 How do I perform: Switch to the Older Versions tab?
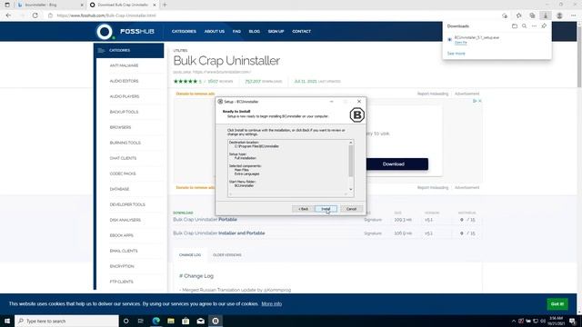[227, 255]
